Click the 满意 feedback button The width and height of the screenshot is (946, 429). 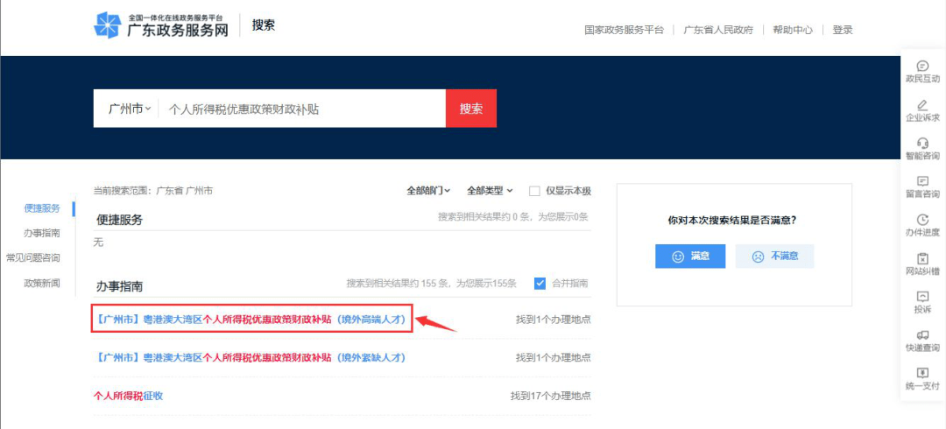[x=689, y=257]
